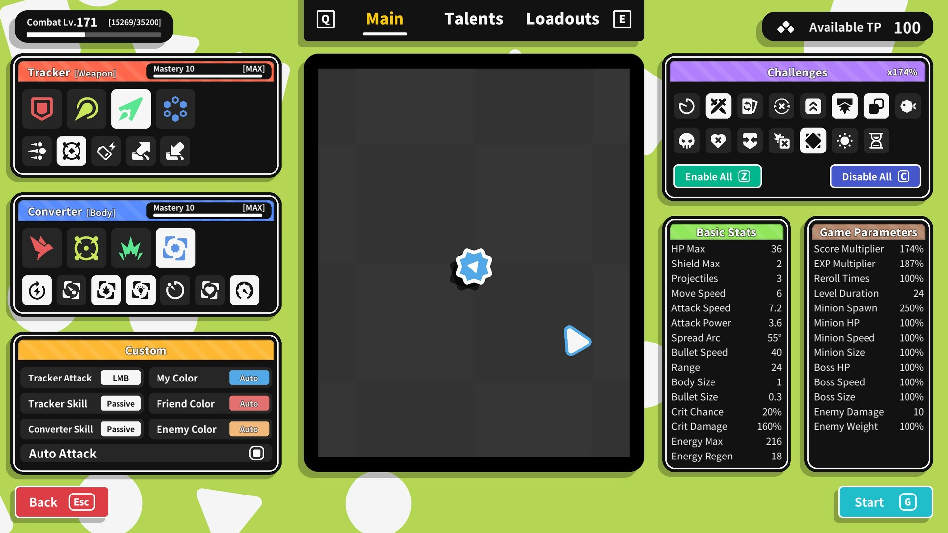The width and height of the screenshot is (948, 533).
Task: Click the play/preview arrow button
Action: coord(576,339)
